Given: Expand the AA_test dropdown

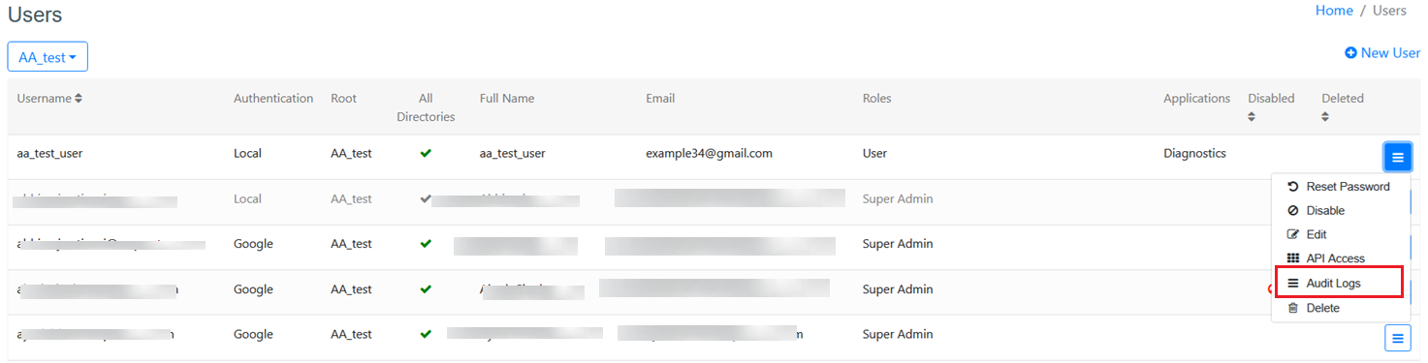Looking at the screenshot, I should tap(48, 57).
